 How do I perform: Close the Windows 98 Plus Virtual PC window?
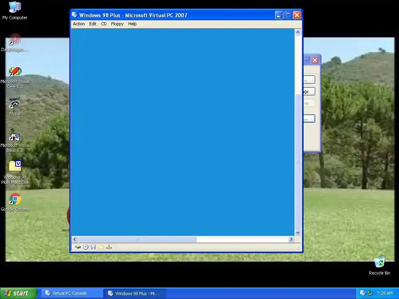click(297, 15)
